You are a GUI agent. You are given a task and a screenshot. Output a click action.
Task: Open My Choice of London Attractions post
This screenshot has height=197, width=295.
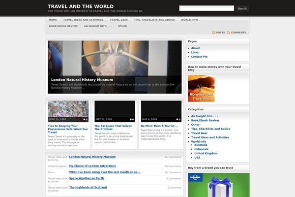pyautogui.click(x=92, y=166)
